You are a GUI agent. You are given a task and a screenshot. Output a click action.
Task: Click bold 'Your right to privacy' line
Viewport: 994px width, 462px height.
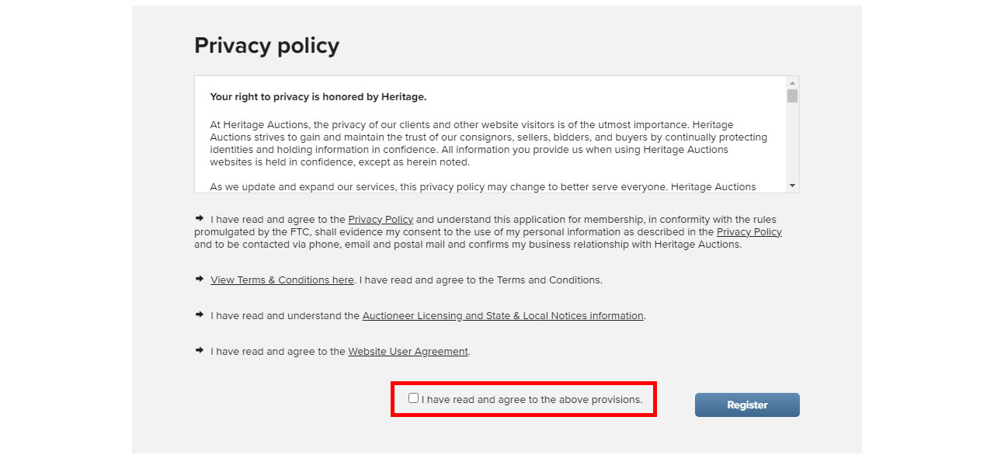[318, 97]
